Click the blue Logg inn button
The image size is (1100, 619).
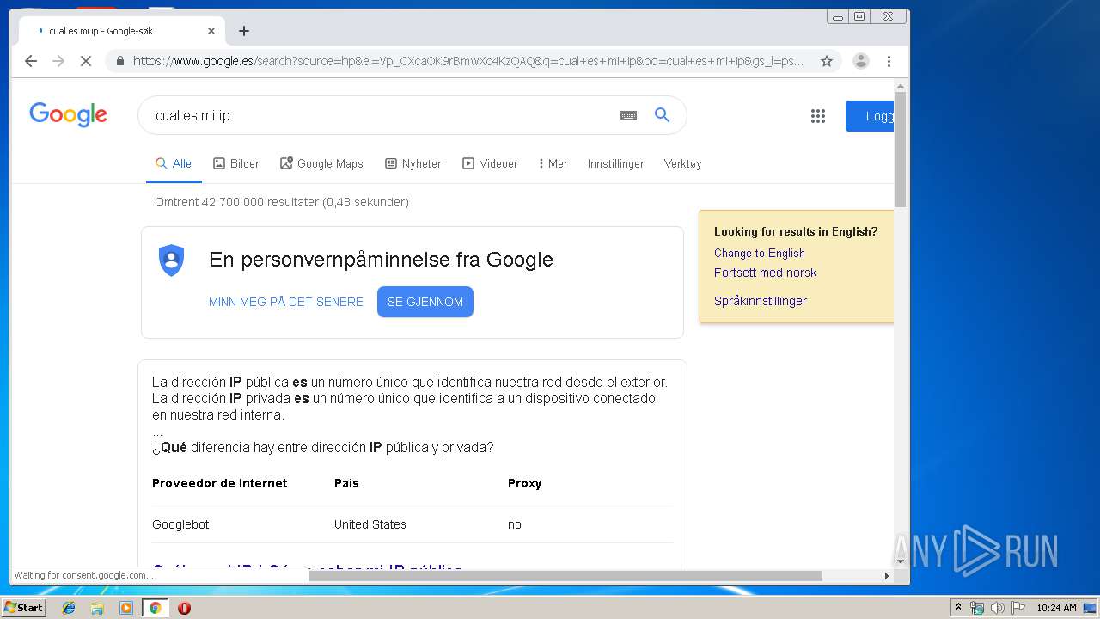tap(870, 116)
